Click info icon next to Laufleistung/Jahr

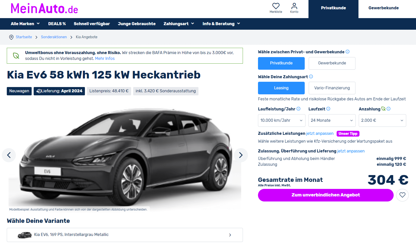click(298, 109)
